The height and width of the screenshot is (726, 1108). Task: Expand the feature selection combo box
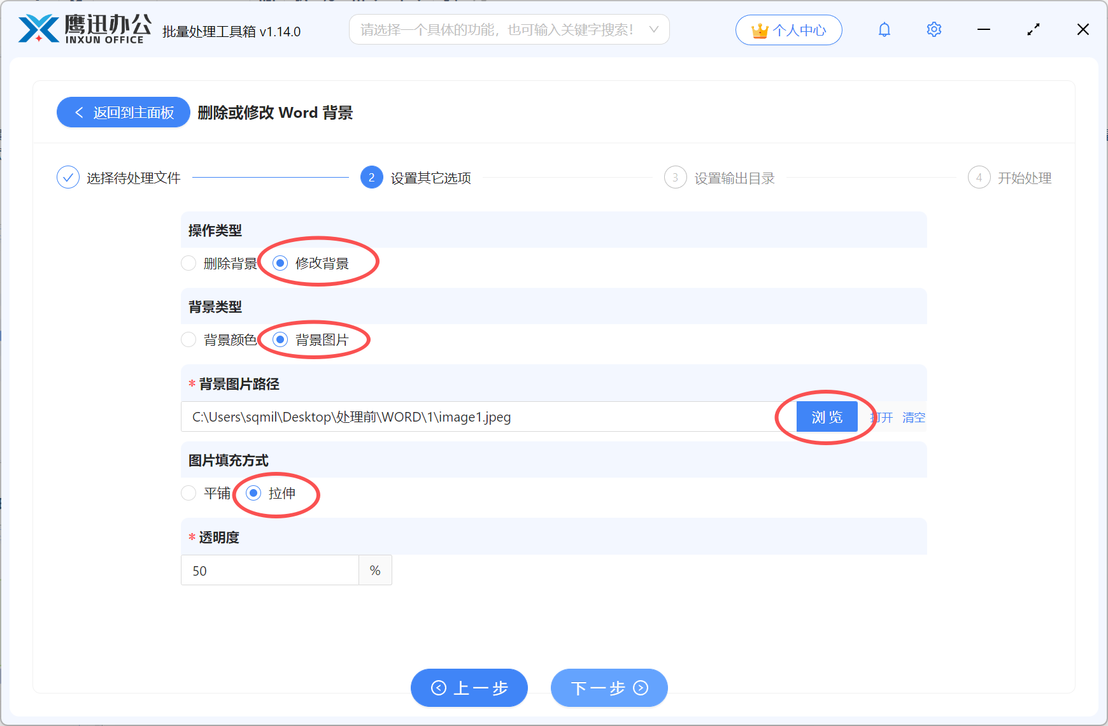(x=509, y=29)
